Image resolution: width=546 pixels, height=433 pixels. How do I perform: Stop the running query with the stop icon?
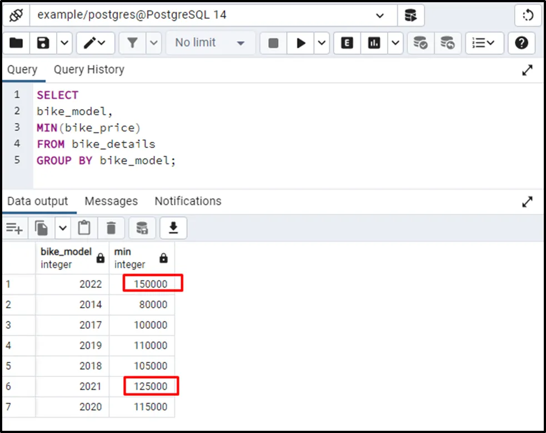coord(273,43)
